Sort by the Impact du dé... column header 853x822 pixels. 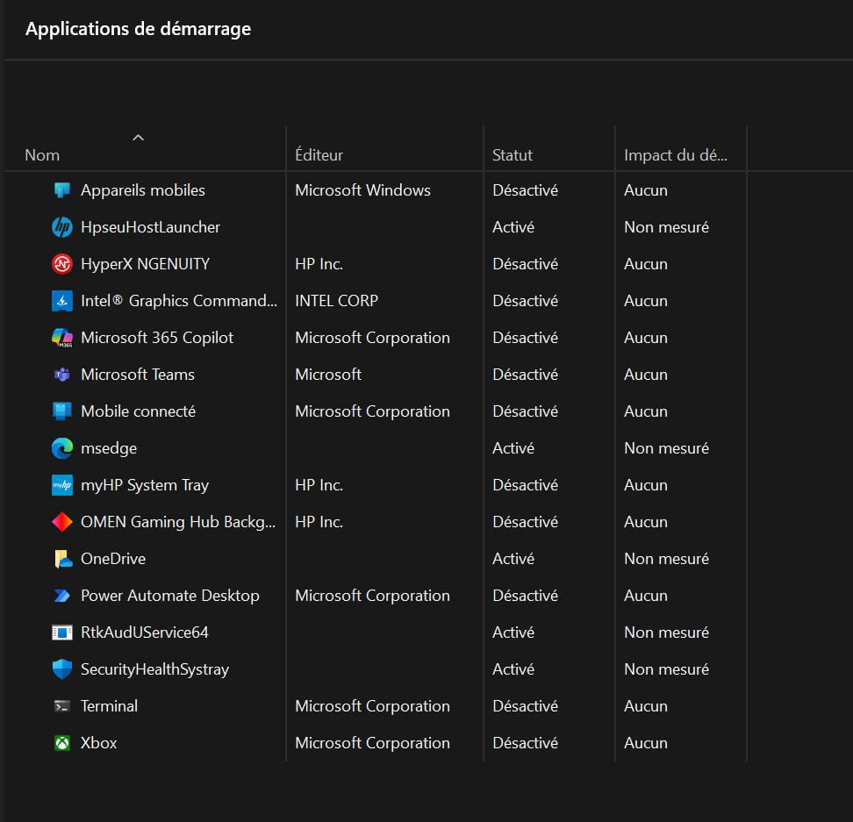tap(675, 155)
